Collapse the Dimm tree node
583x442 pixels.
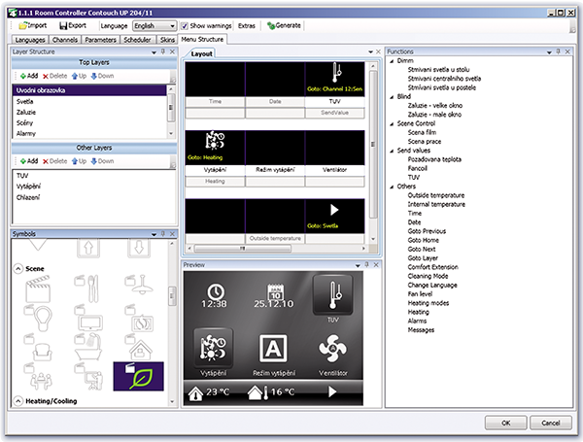(392, 61)
